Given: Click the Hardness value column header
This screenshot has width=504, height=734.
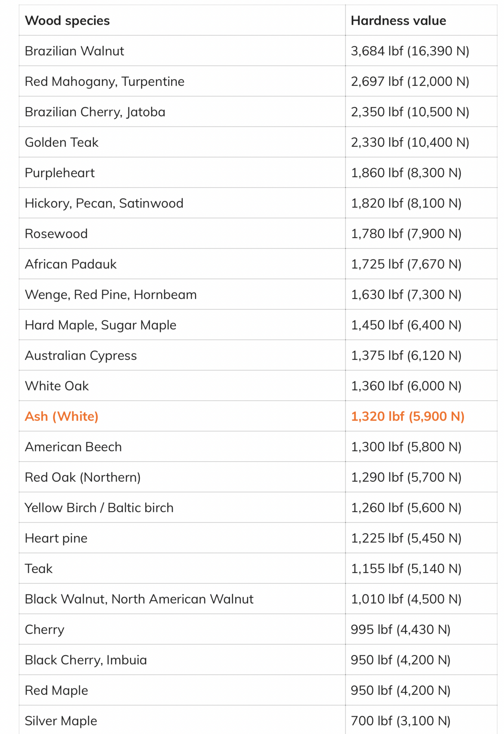Looking at the screenshot, I should (398, 20).
